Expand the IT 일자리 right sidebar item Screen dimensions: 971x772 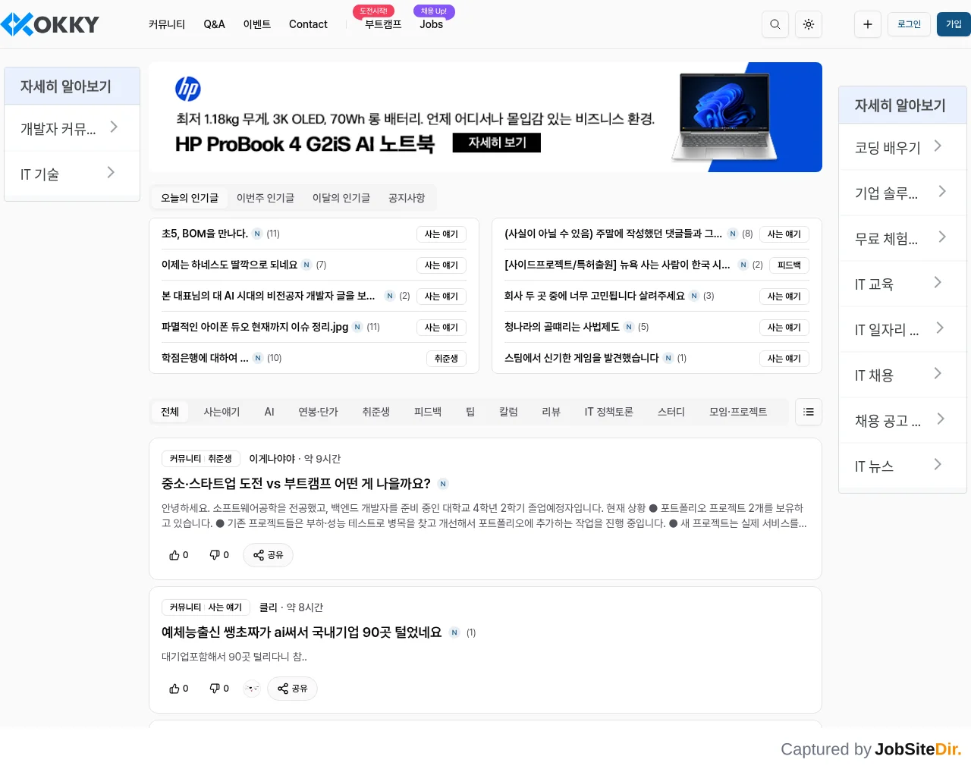pyautogui.click(x=903, y=329)
